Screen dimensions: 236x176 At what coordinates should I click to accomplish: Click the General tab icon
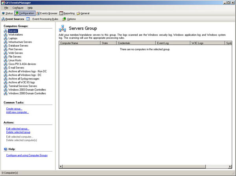(78, 13)
